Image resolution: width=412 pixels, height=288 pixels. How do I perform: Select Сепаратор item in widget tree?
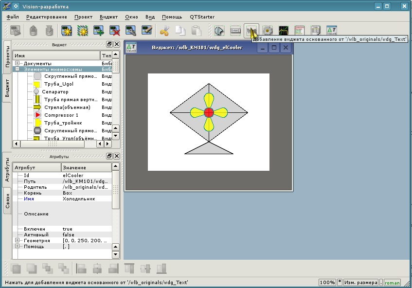tap(55, 92)
